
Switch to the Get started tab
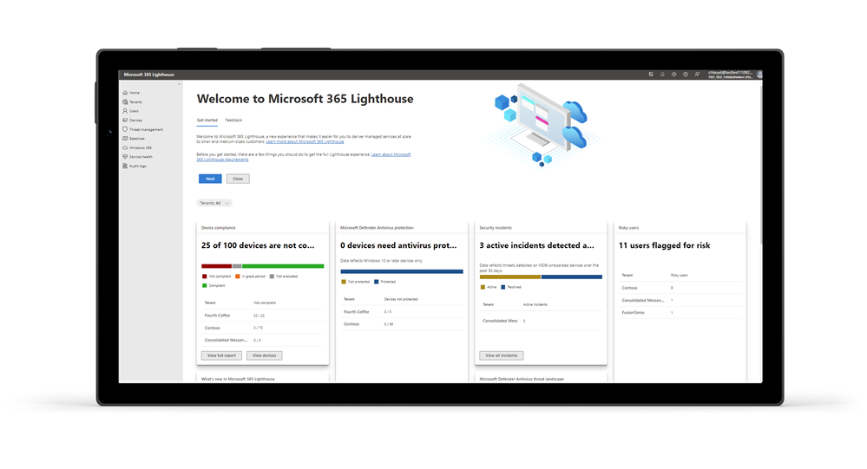[x=207, y=120]
